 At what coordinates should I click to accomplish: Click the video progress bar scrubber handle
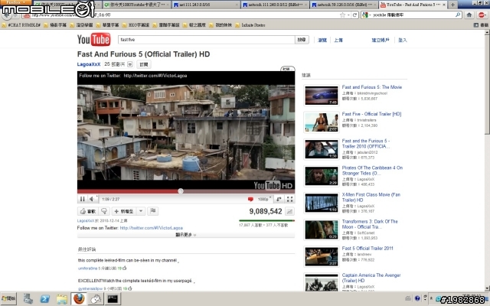coord(181,191)
